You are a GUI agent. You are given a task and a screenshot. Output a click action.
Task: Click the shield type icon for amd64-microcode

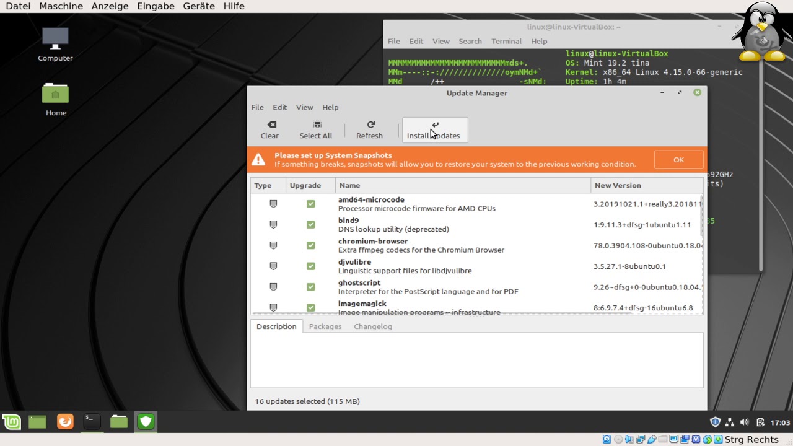coord(273,204)
